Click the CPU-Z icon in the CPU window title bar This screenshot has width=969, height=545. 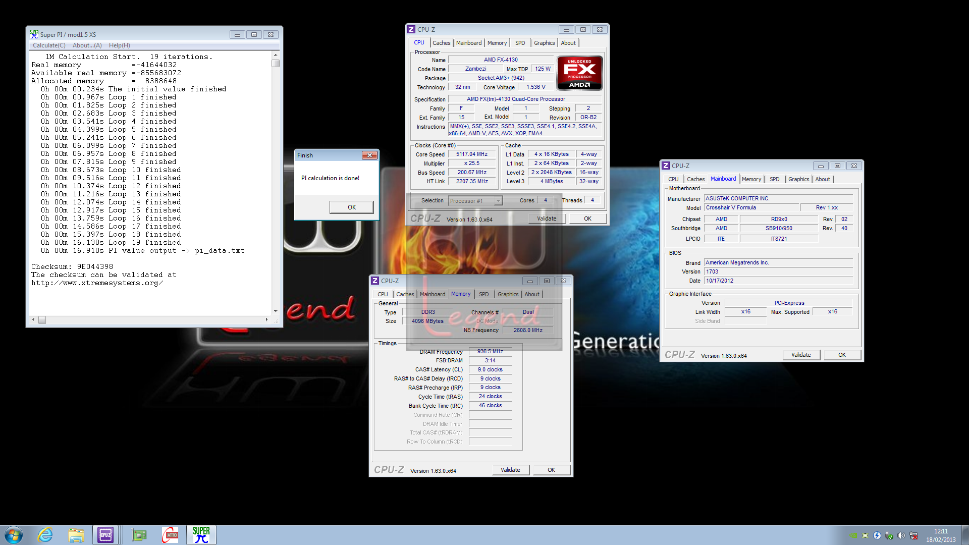click(x=411, y=30)
